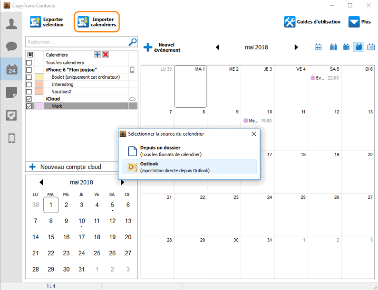This screenshot has width=378, height=290.
Task: Delete calendar with red X icon
Action: click(x=106, y=55)
